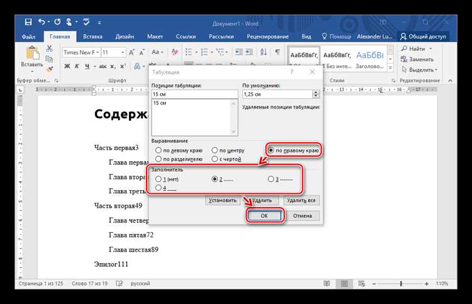This screenshot has width=472, height=304.
Task: Click the 'Установить' button
Action: pyautogui.click(x=223, y=200)
